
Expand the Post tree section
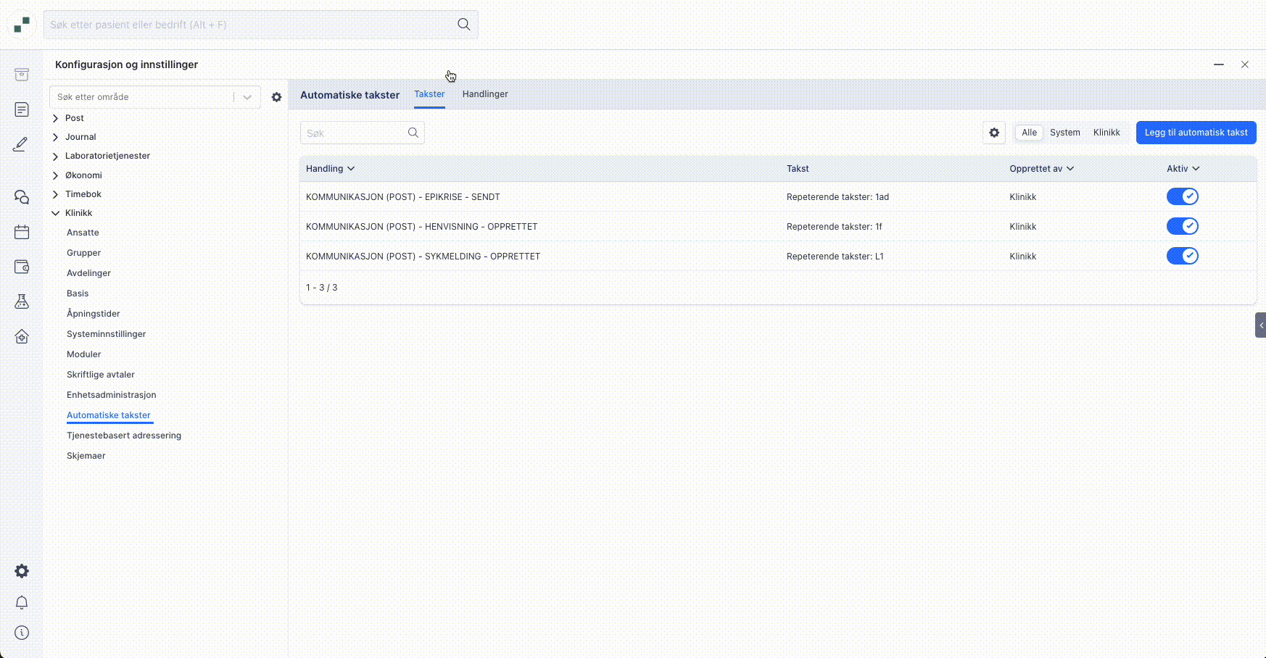coord(56,118)
